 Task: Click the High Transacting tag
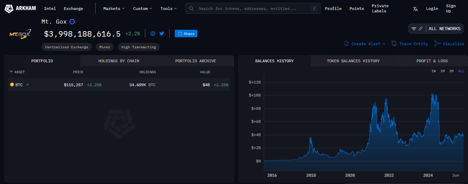[x=138, y=47]
